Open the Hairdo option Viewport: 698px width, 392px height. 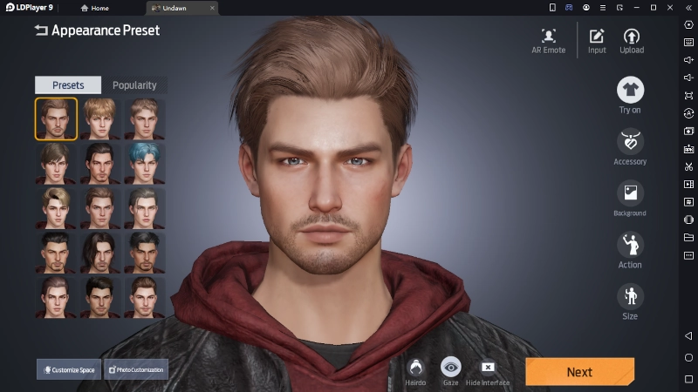(415, 372)
